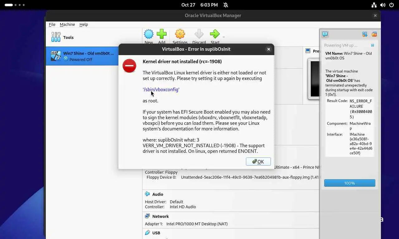399x239 pixels.
Task: Open VM Settings from toolbar
Action: click(x=180, y=37)
